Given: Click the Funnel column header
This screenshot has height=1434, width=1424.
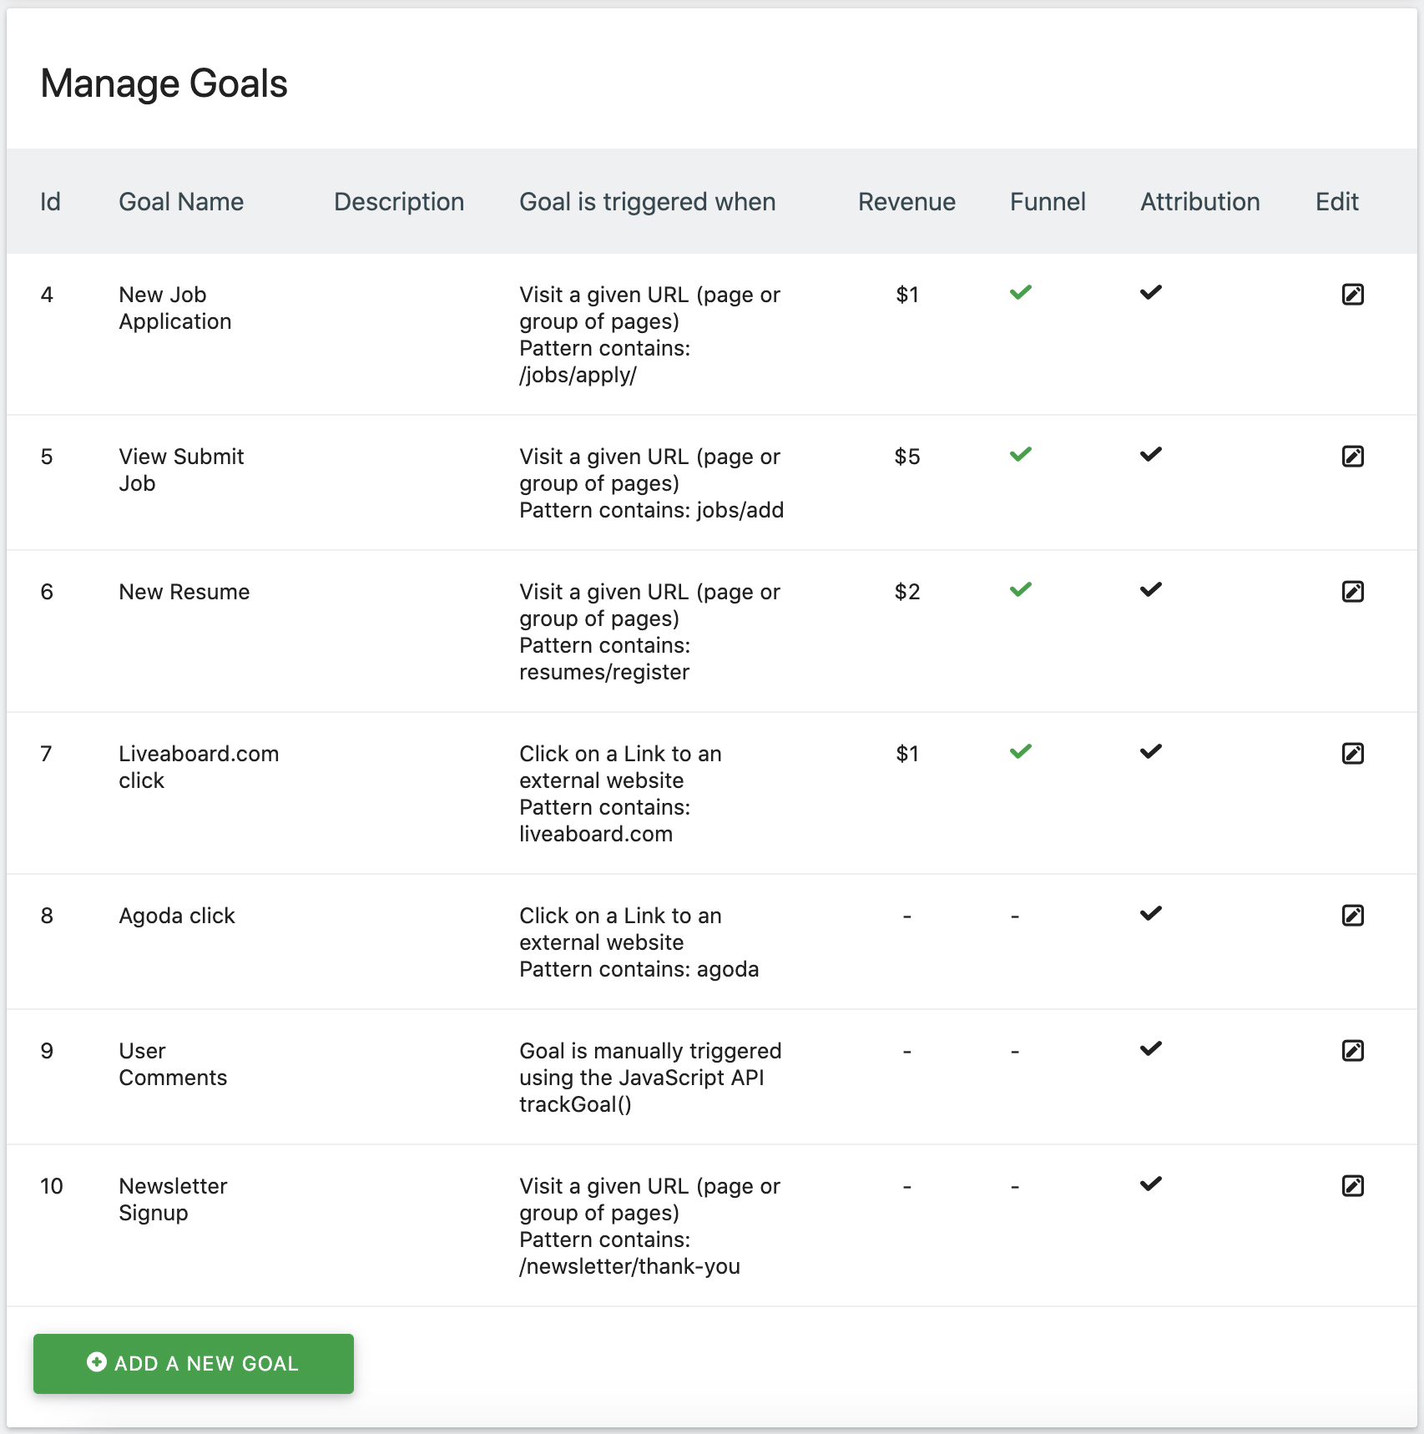Looking at the screenshot, I should [x=1048, y=202].
